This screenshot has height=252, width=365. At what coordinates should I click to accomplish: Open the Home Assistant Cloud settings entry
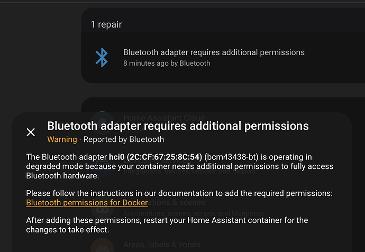(164, 118)
